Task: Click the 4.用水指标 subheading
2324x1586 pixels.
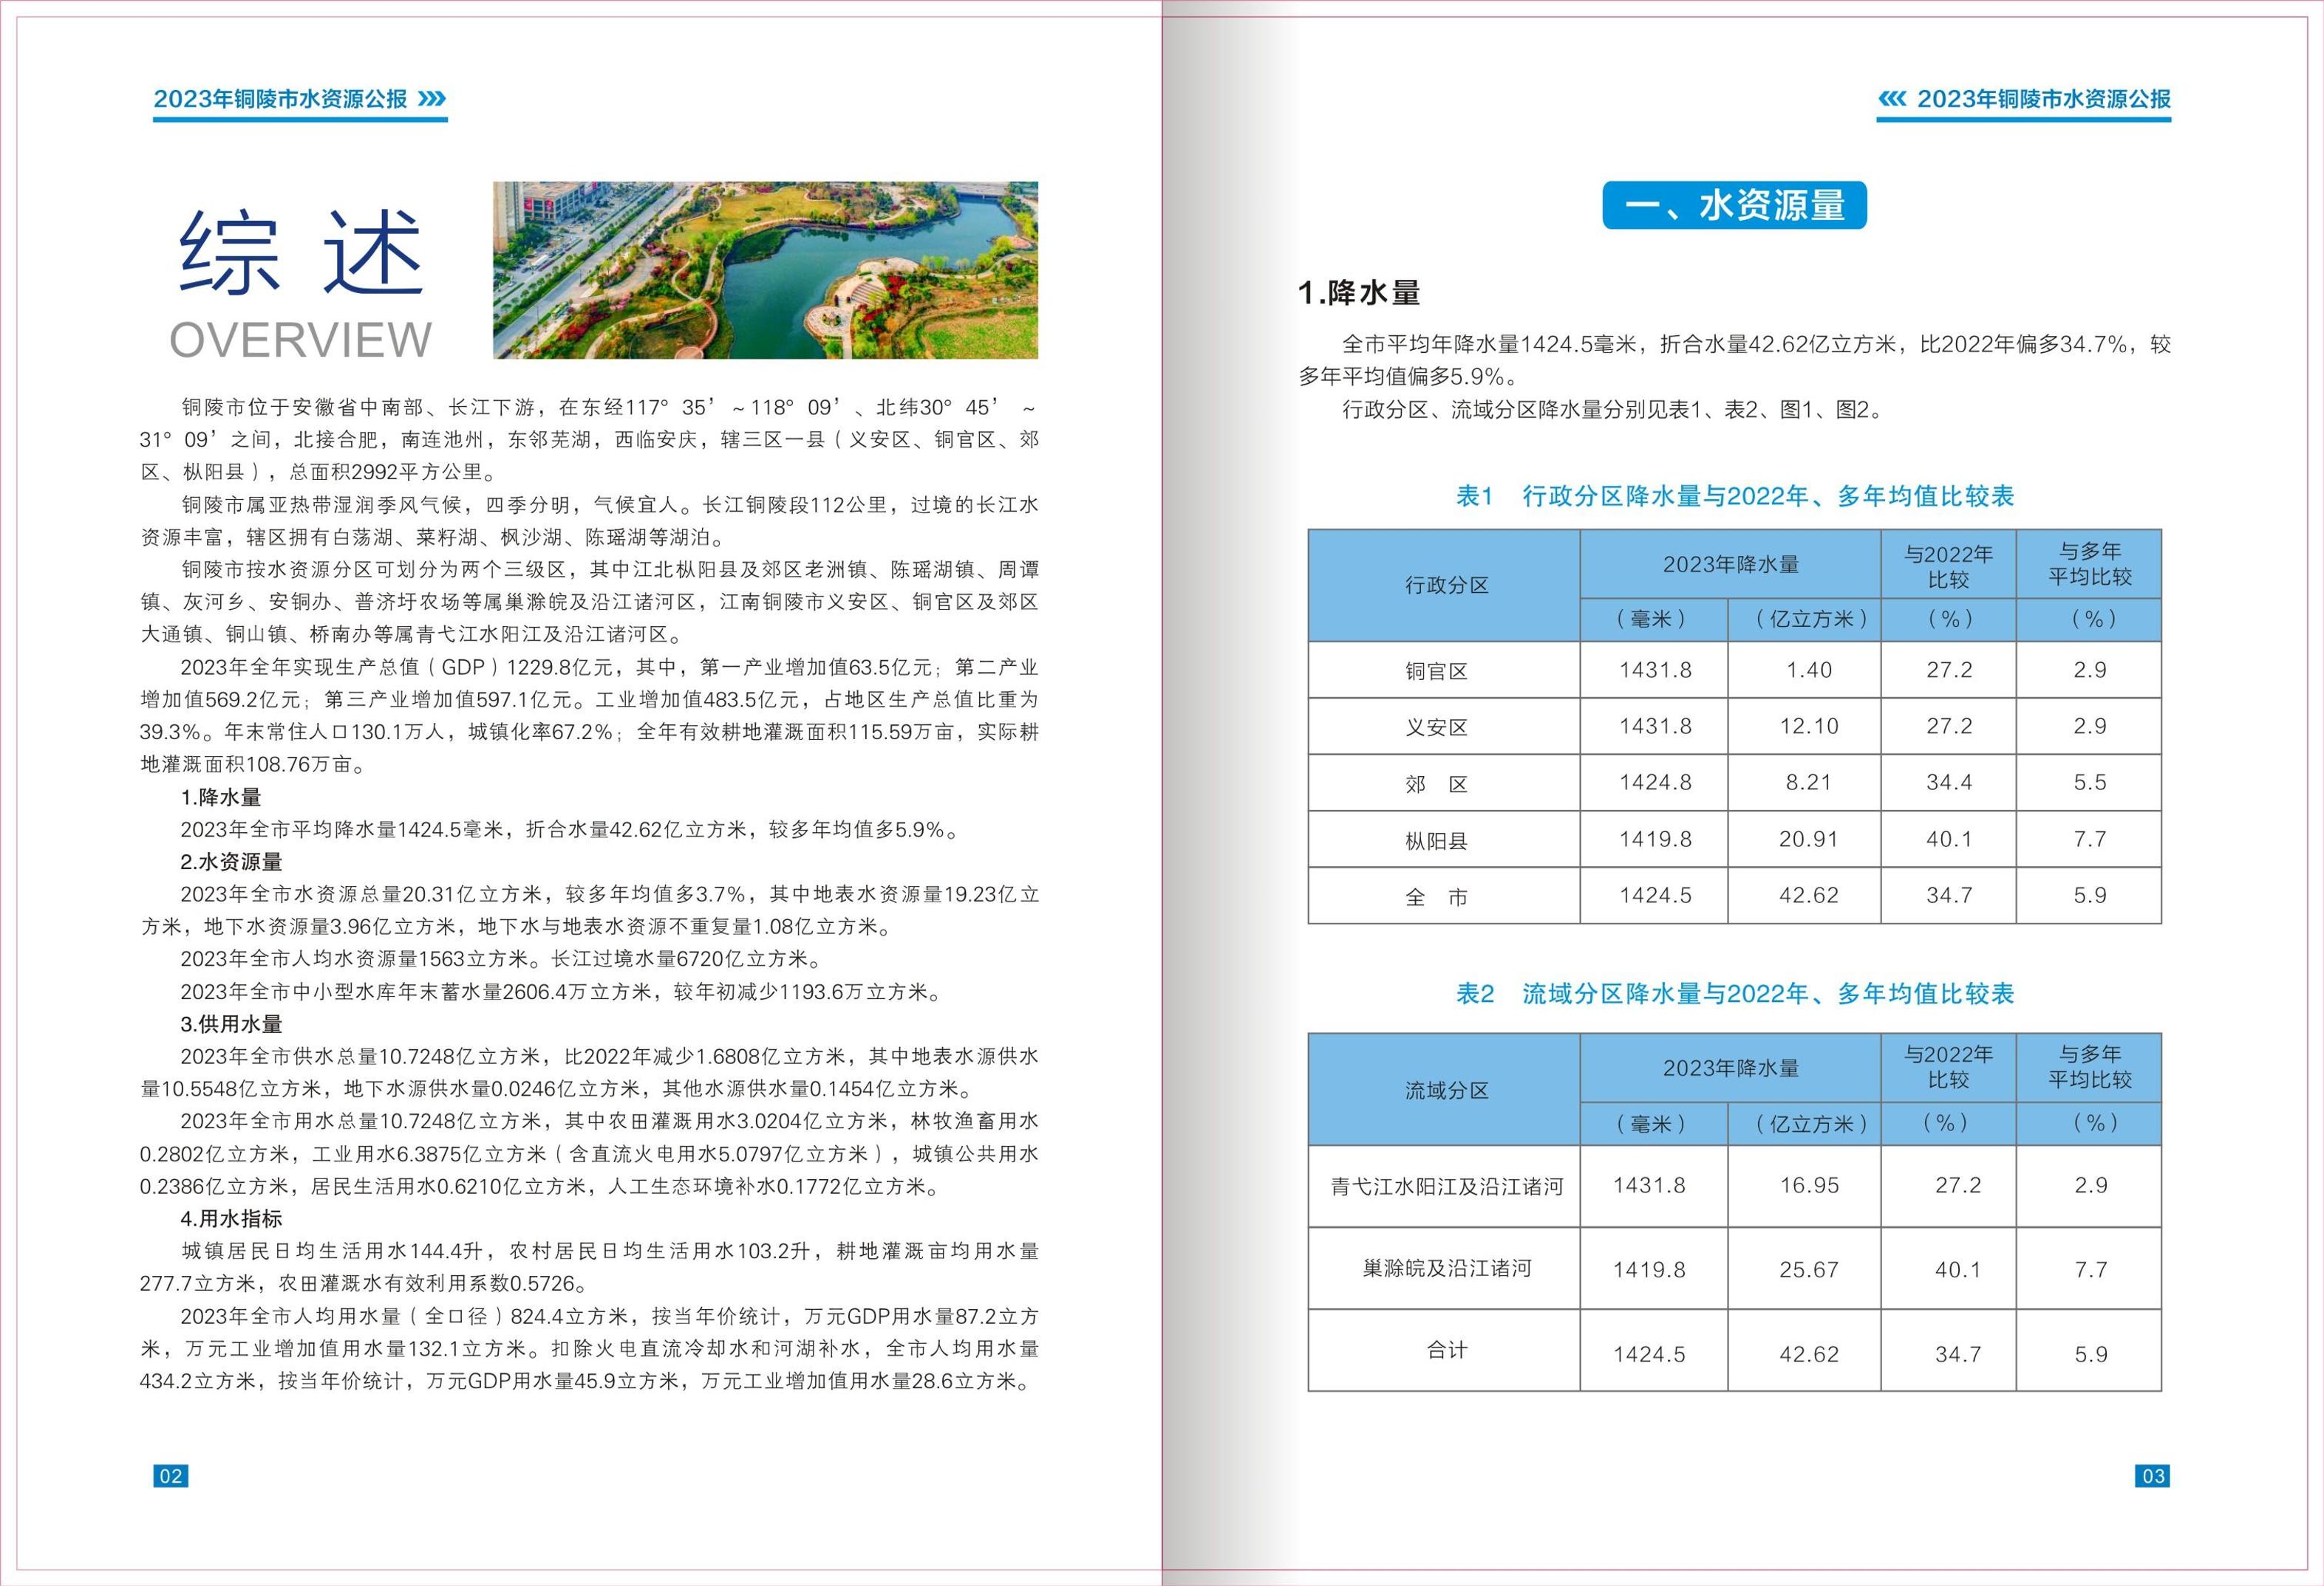Action: pos(231,1219)
